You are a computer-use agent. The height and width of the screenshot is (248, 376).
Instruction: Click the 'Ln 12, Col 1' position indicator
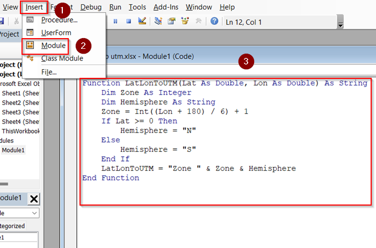[x=243, y=22]
